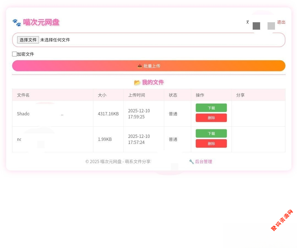The image size is (297, 248).
Task: Click the 分享 column header
Action: 240,95
